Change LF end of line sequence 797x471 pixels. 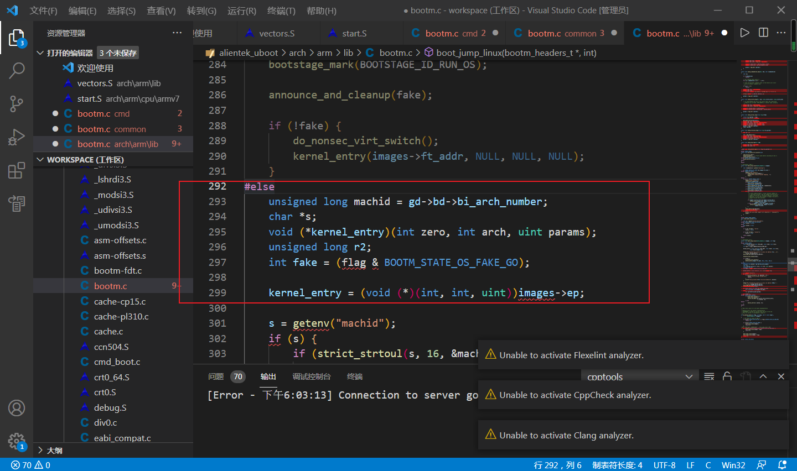tap(690, 465)
